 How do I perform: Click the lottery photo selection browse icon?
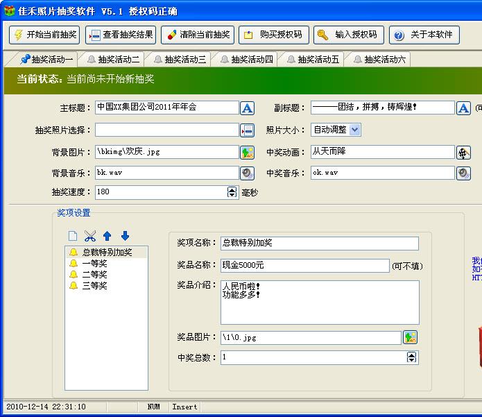coord(248,130)
